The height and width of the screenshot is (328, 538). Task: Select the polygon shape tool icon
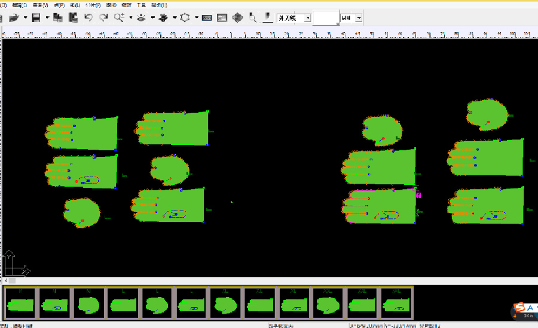pos(185,18)
